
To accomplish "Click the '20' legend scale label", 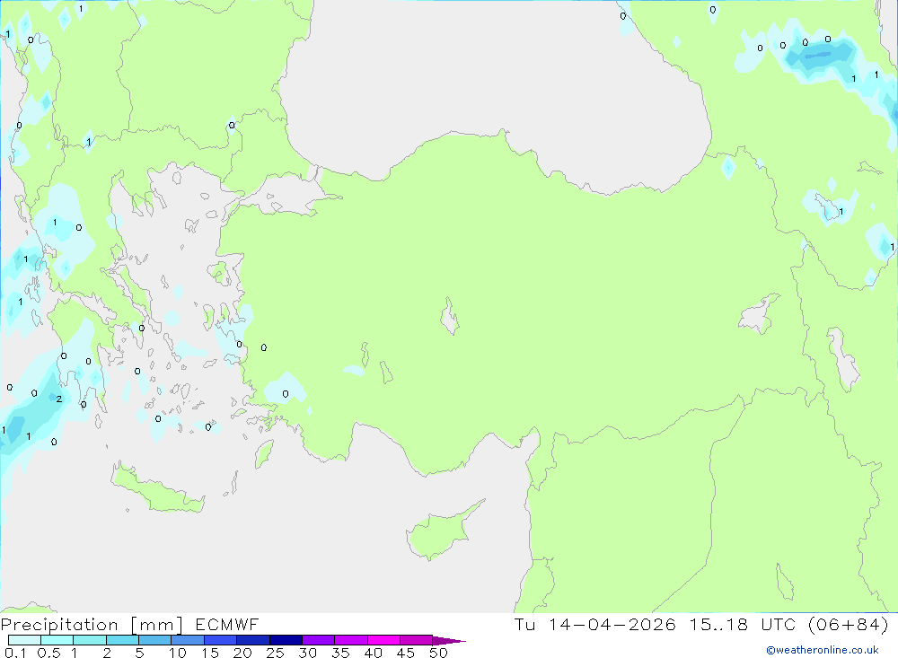I will [x=242, y=653].
